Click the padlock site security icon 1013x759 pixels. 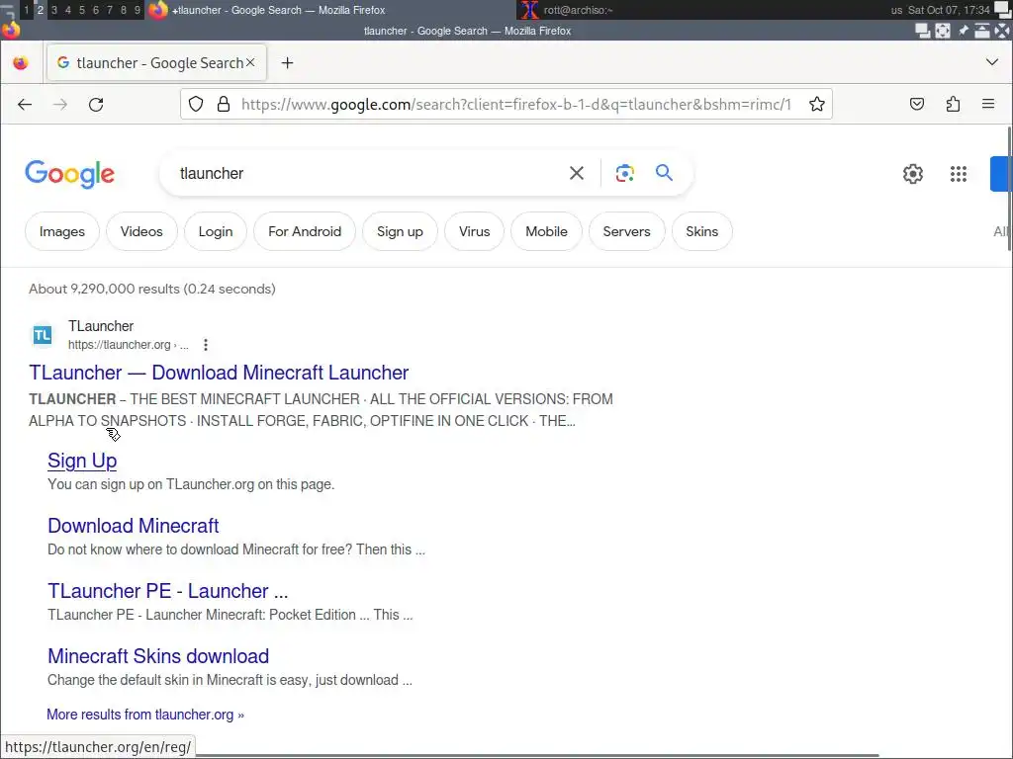pos(224,104)
